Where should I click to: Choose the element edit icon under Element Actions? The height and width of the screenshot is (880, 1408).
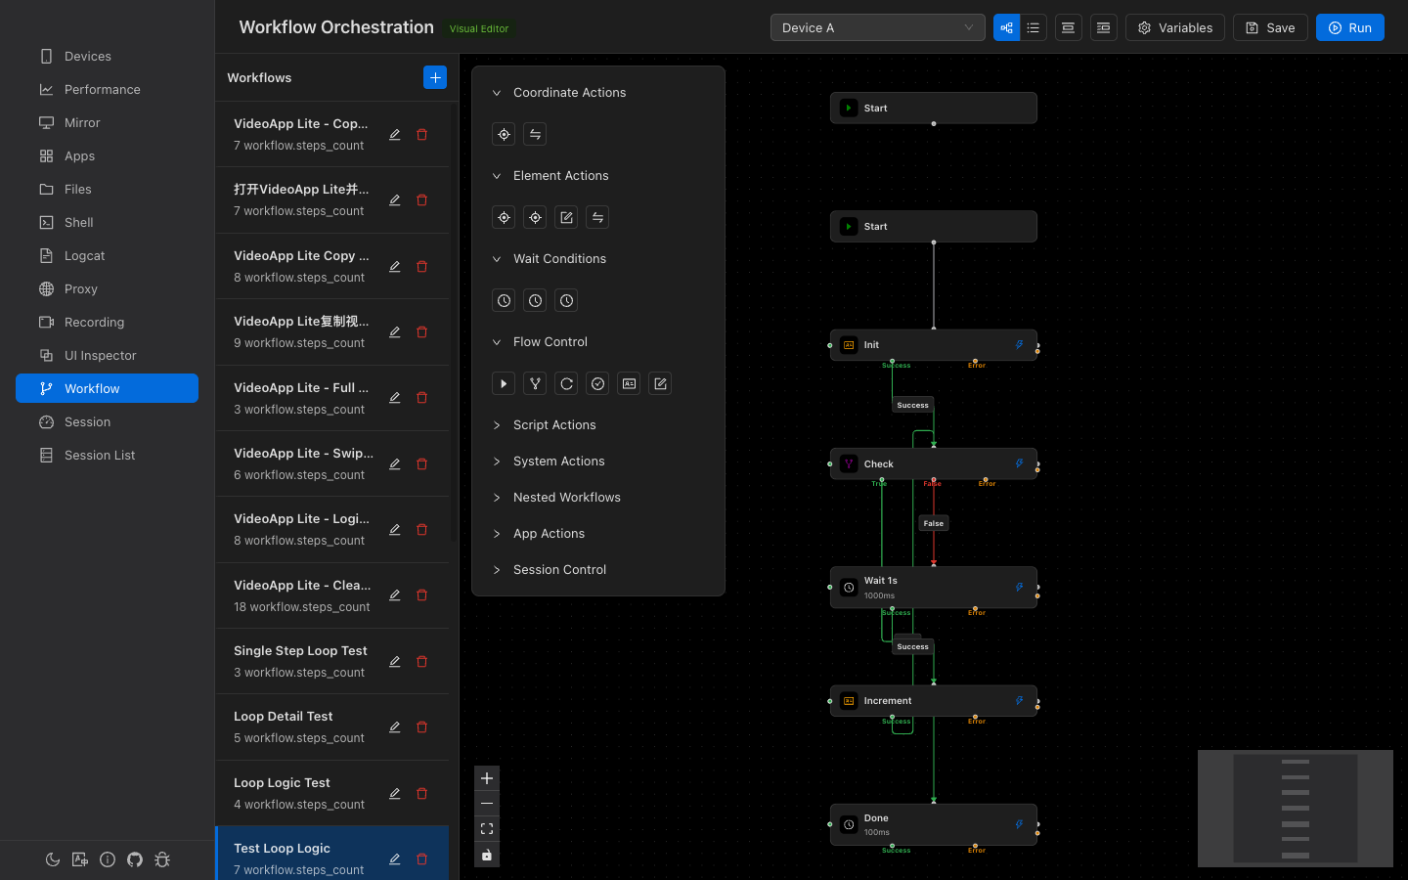tap(566, 217)
